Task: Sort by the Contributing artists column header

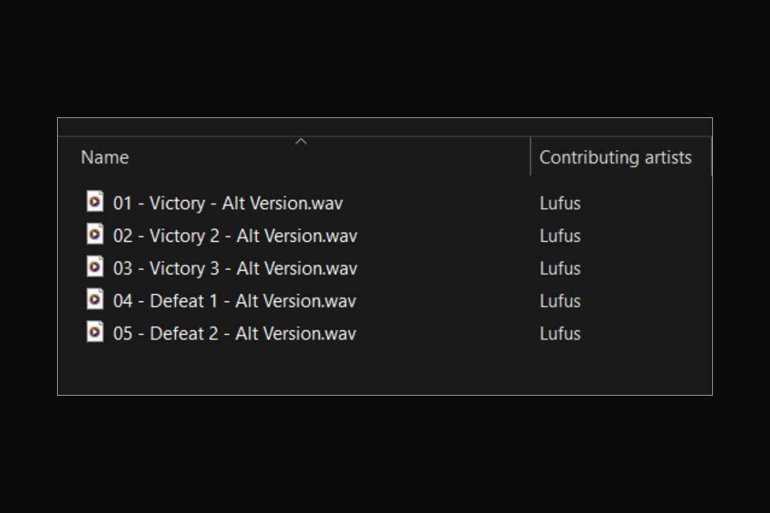Action: click(615, 158)
